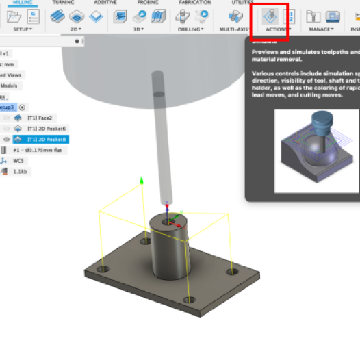Expand the MANAGE dropdown menu
This screenshot has width=360, height=360.
(x=321, y=29)
